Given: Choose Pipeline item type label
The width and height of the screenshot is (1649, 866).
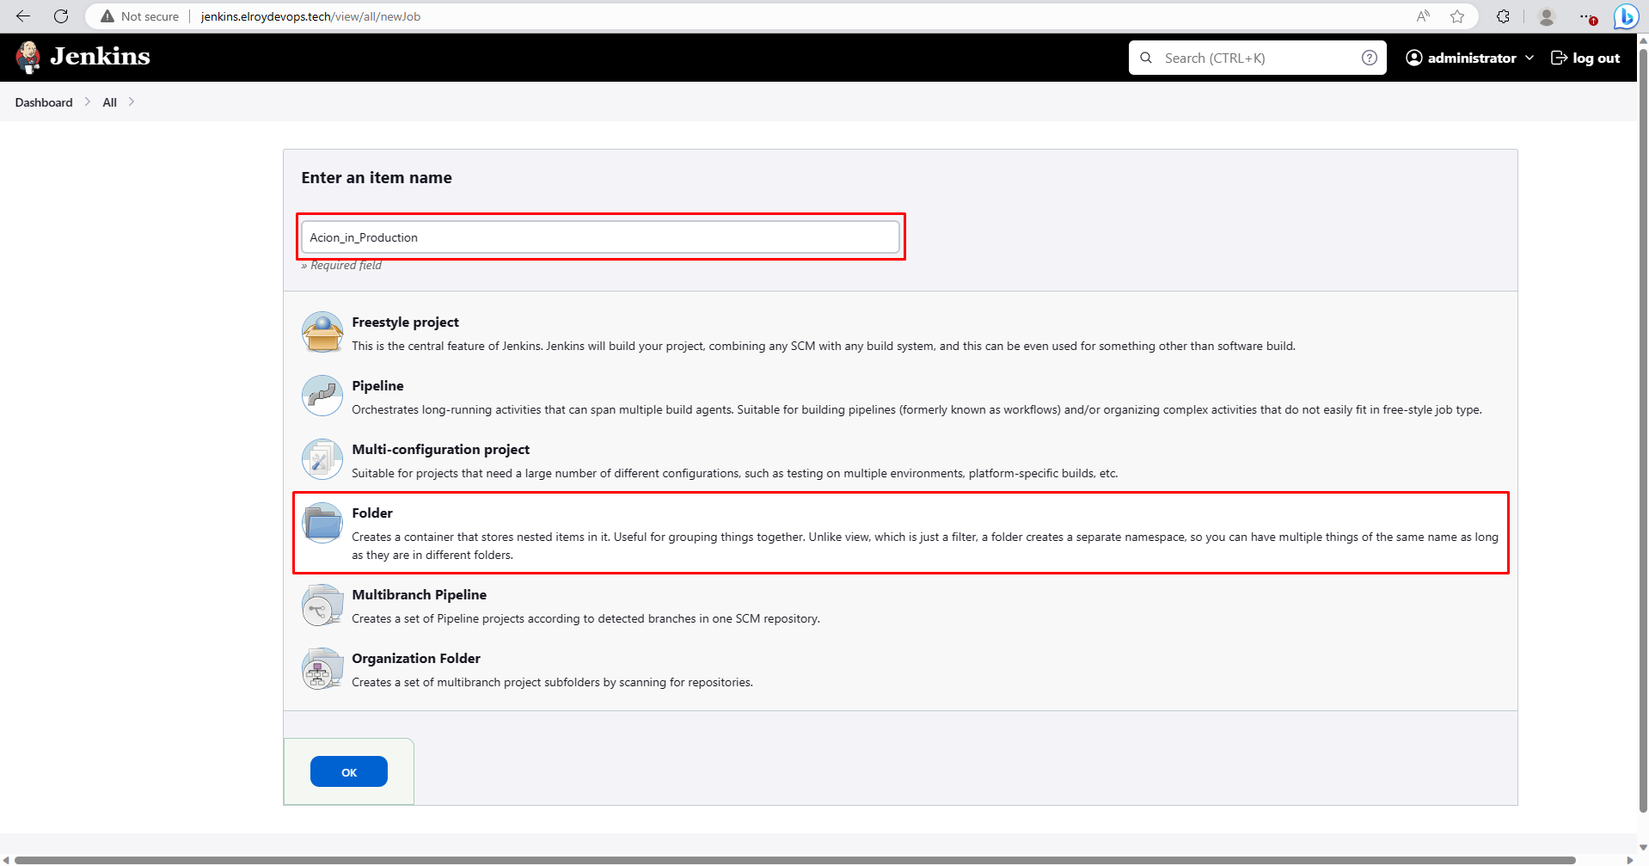Looking at the screenshot, I should (x=377, y=386).
